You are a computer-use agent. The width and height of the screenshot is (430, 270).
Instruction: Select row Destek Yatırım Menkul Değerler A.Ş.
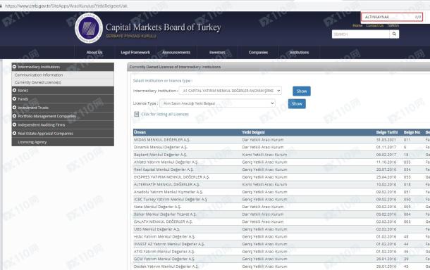281,266
